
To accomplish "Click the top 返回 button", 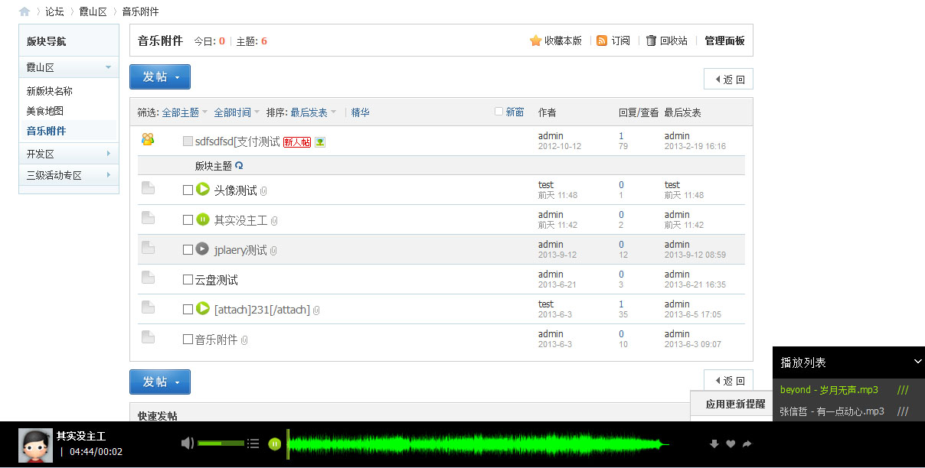I will pyautogui.click(x=728, y=80).
